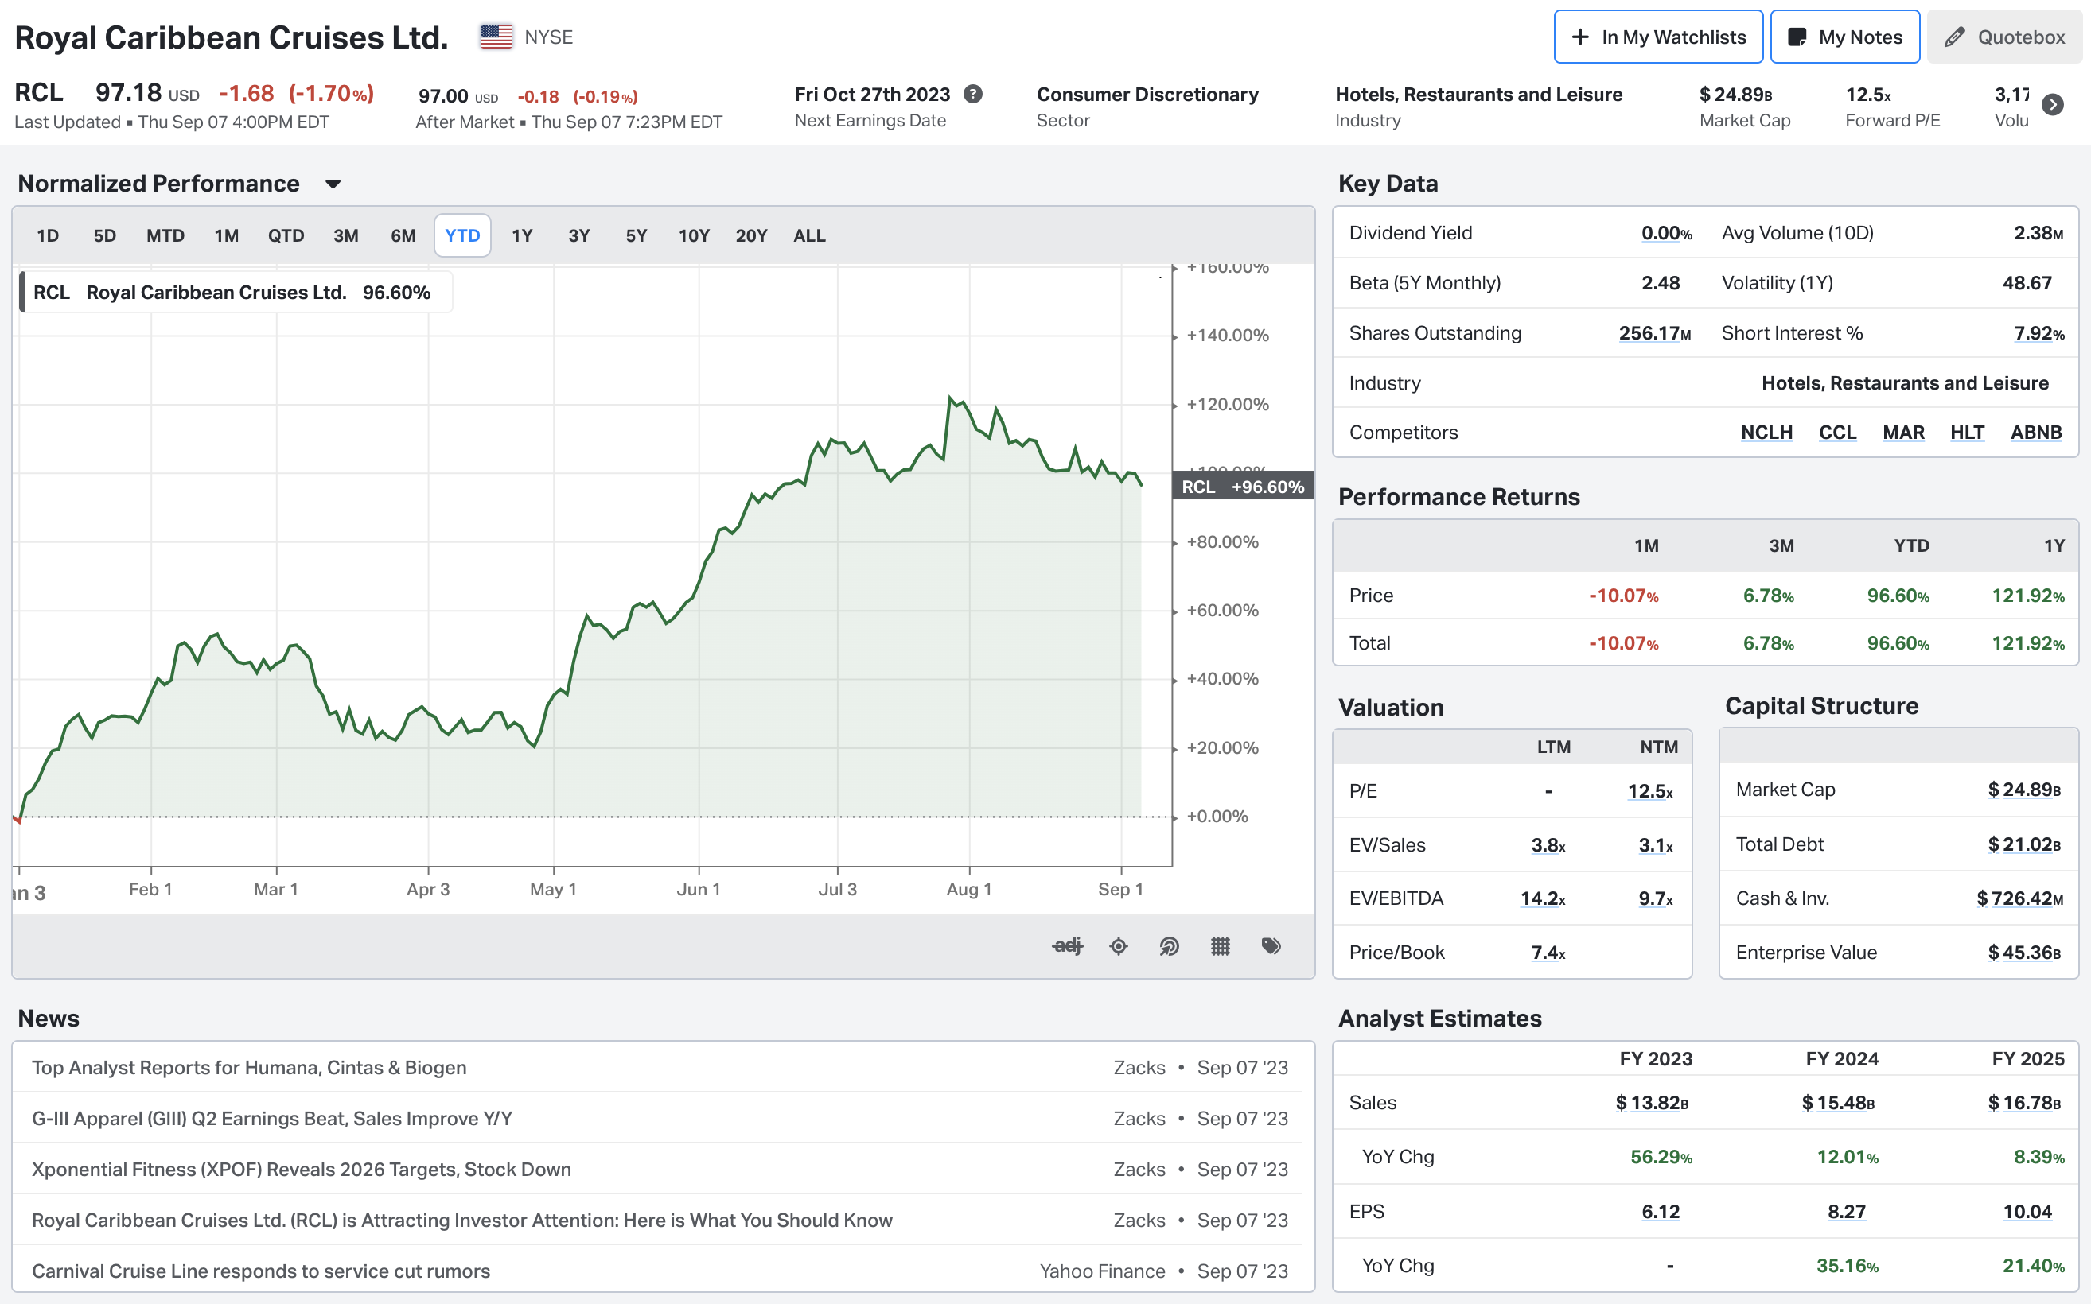Click 1Y Price return 121.92%
2091x1304 pixels.
(x=2028, y=595)
